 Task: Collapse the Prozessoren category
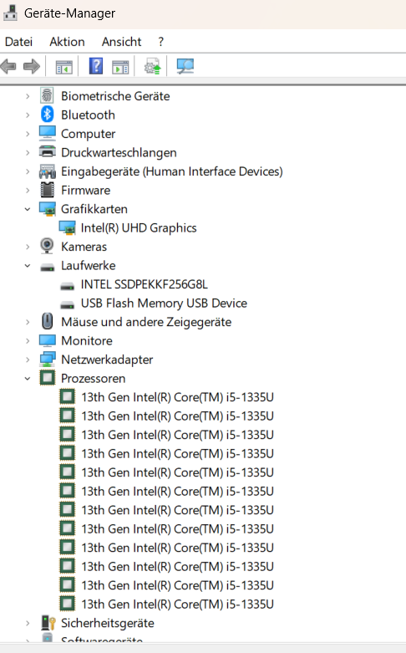[x=28, y=379]
